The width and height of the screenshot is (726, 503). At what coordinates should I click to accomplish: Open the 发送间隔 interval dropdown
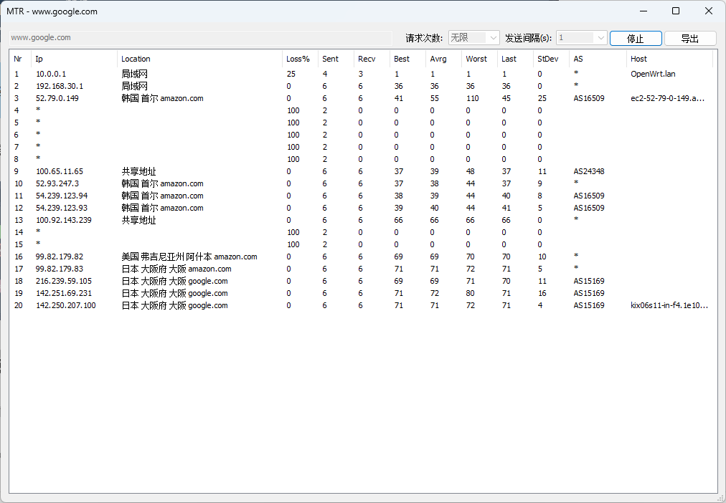(581, 38)
